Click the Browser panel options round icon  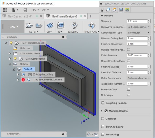(63, 37)
